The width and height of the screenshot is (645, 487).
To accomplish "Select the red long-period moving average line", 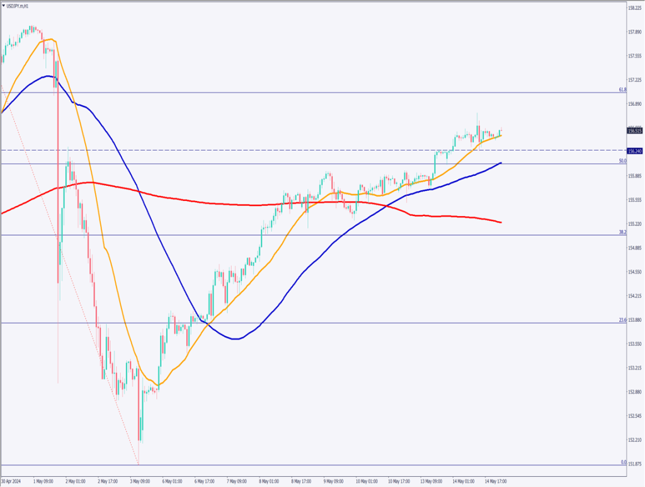I will click(x=189, y=200).
